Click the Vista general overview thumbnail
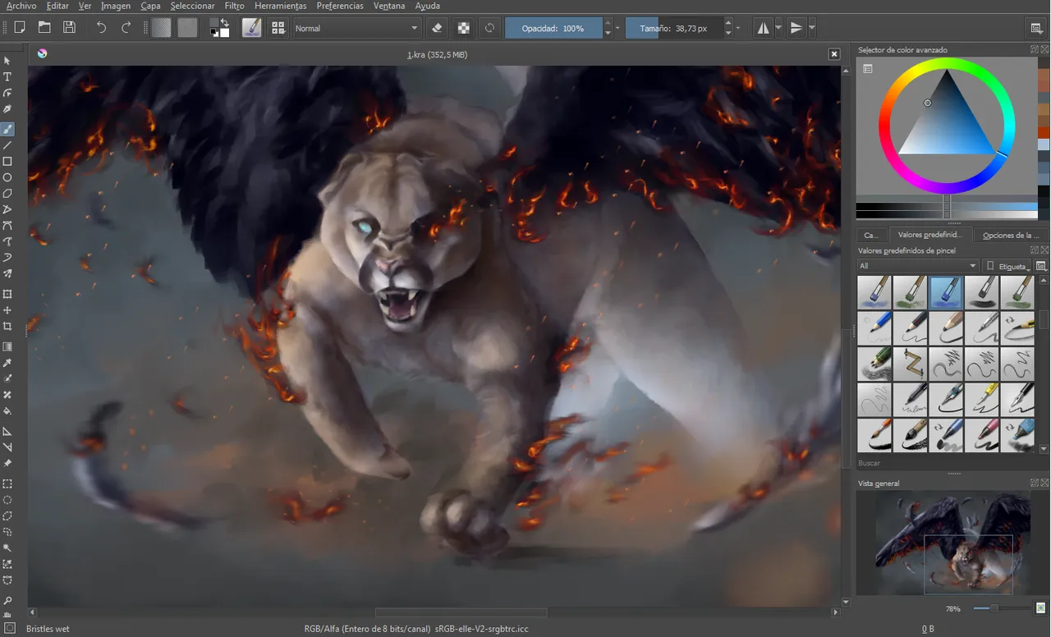 [x=952, y=543]
